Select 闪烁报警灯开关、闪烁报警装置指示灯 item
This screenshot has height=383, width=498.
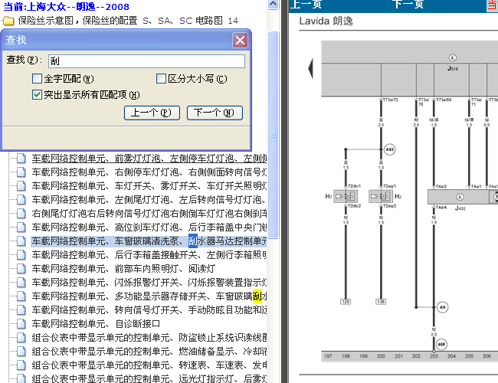pyautogui.click(x=149, y=283)
